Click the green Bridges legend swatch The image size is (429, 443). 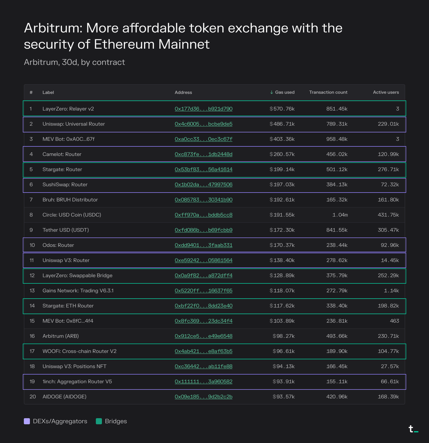pyautogui.click(x=99, y=421)
